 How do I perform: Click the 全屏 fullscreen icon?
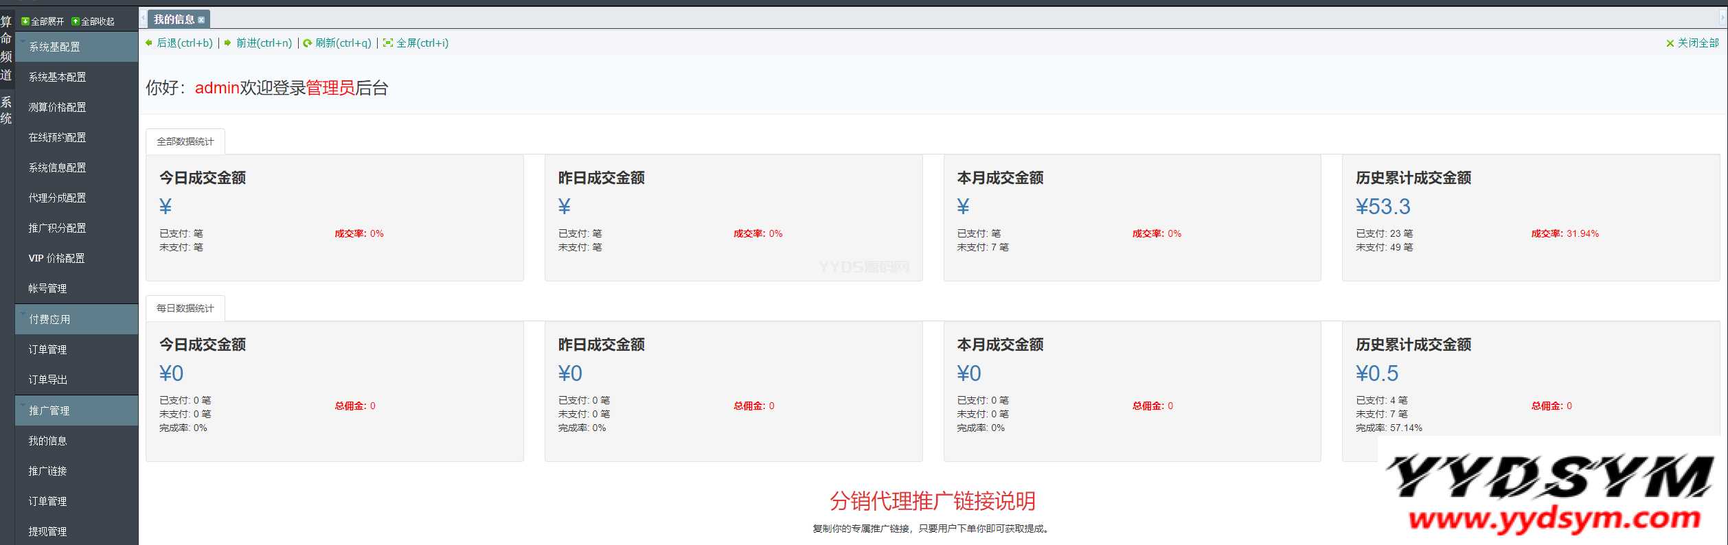click(388, 43)
